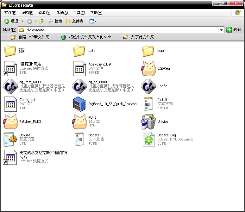Click the 转到 go button

click(234, 30)
